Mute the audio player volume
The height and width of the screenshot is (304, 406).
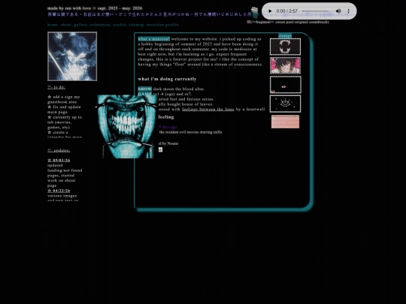[338, 11]
